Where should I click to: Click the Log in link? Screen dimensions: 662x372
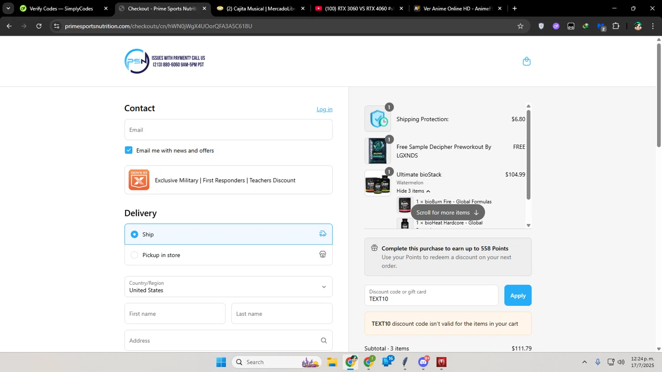324,109
